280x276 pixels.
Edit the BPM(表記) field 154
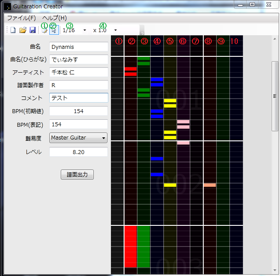[78, 124]
